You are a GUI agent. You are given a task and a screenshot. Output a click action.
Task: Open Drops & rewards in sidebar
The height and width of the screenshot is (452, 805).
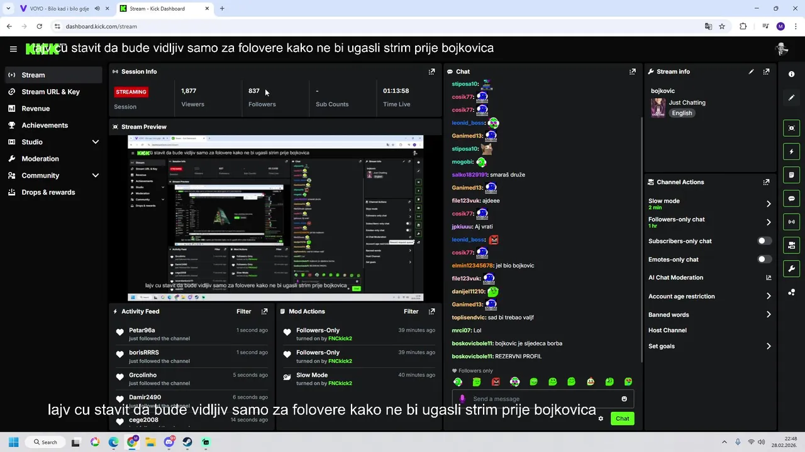pos(53,192)
